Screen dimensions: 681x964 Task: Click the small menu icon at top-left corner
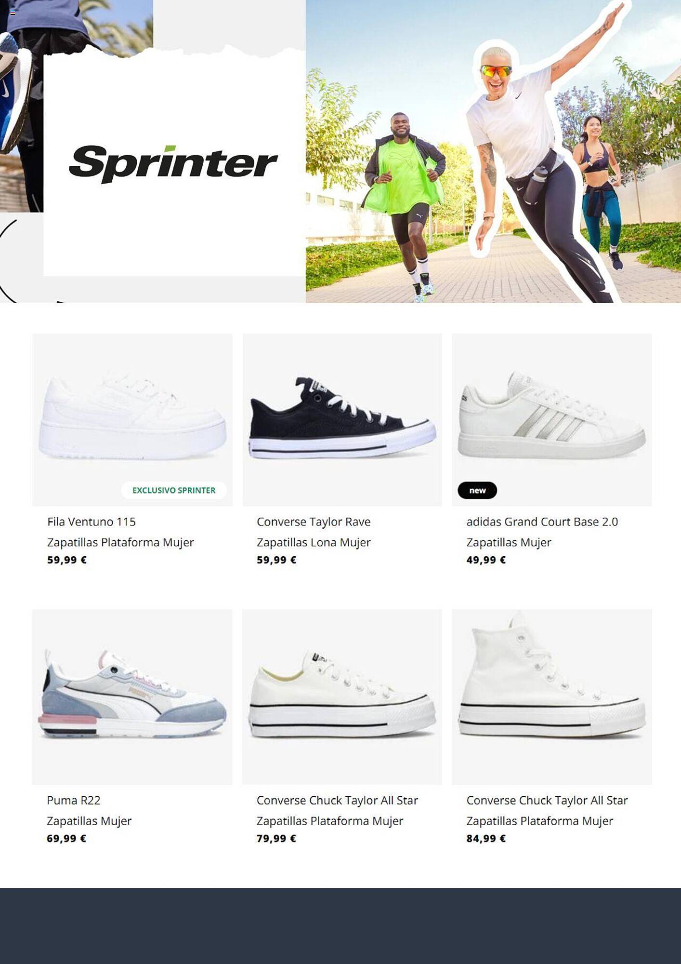point(13,13)
